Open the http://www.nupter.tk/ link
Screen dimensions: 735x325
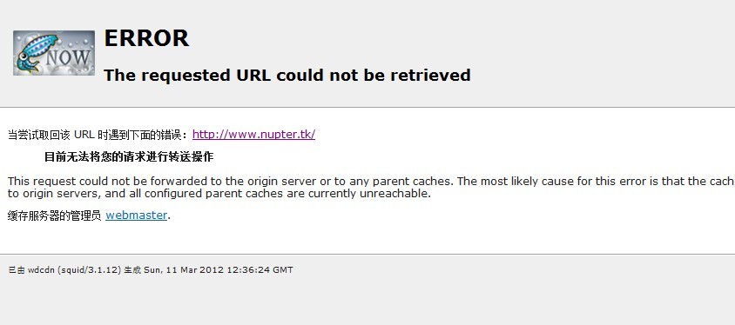(253, 135)
